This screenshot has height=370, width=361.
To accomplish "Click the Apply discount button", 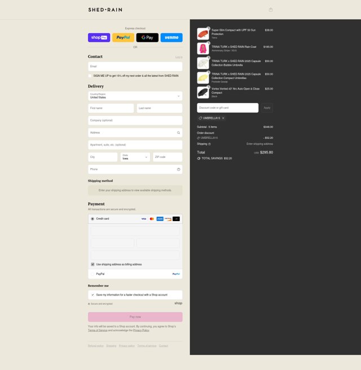I will (x=267, y=108).
